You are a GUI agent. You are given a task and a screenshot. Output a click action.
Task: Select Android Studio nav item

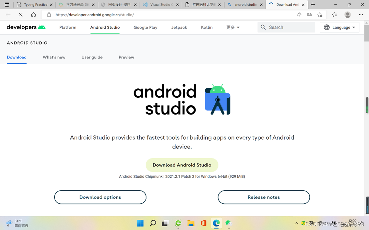105,27
